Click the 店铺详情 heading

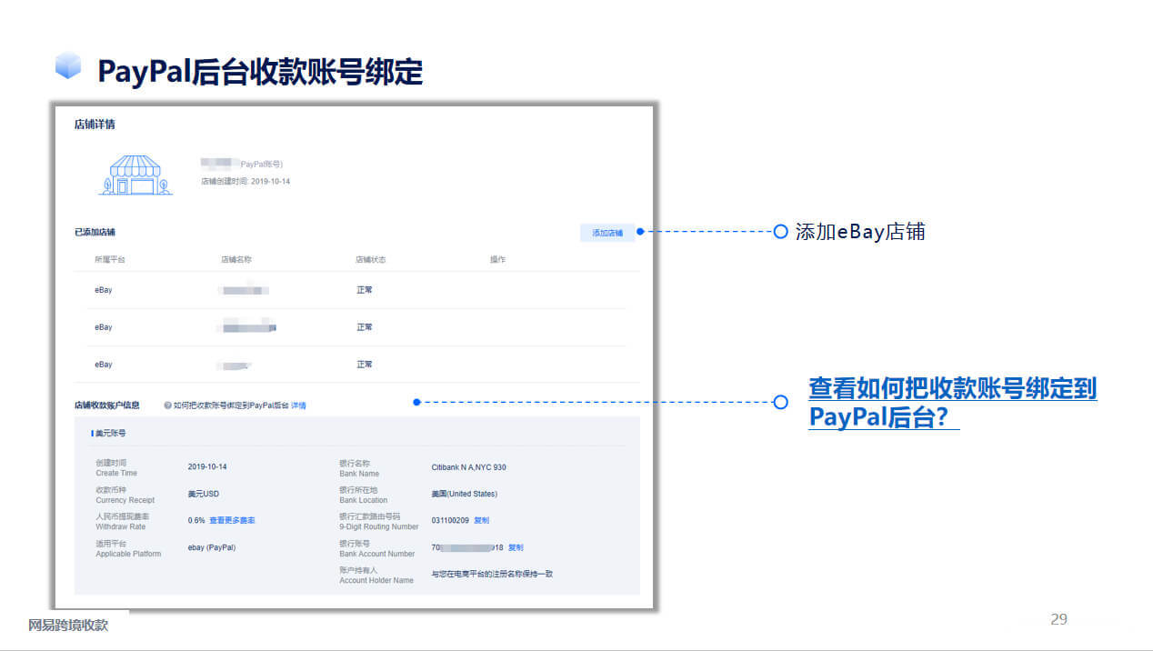coord(95,125)
